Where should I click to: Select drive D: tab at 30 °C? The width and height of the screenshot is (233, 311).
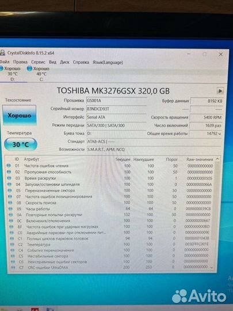point(12,74)
